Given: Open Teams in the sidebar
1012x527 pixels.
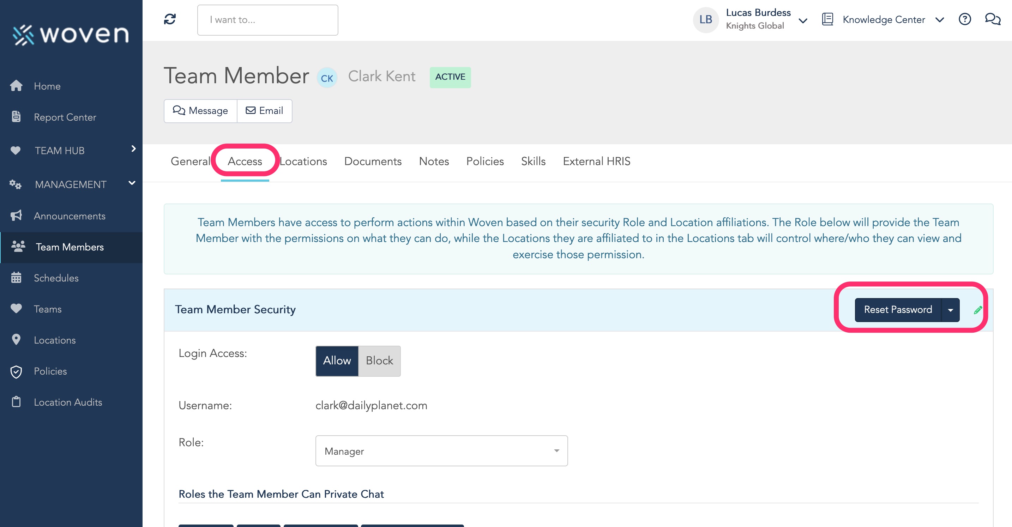Looking at the screenshot, I should coord(71,309).
